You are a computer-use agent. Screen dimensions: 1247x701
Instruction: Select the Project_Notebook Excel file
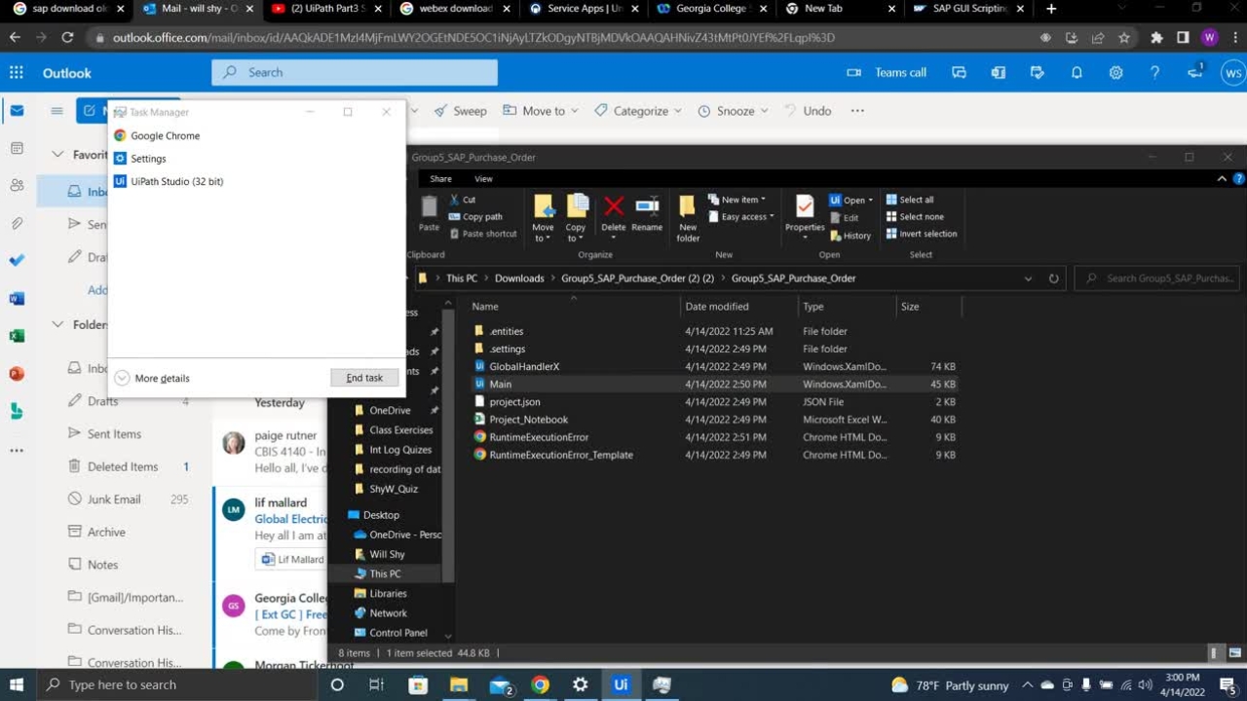tap(528, 420)
